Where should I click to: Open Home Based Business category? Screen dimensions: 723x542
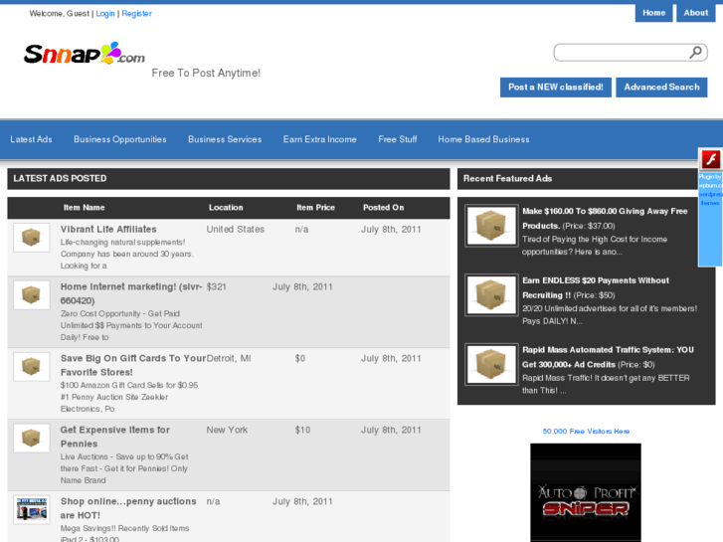tap(483, 139)
